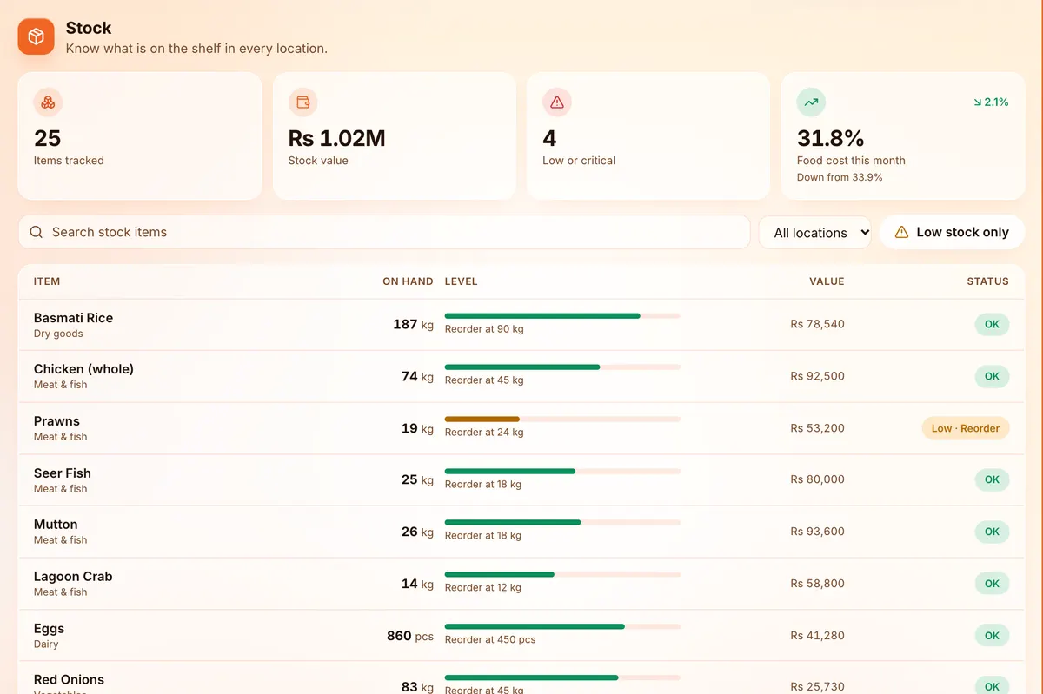Click the Mutton level bar
This screenshot has height=694, width=1043.
[562, 523]
